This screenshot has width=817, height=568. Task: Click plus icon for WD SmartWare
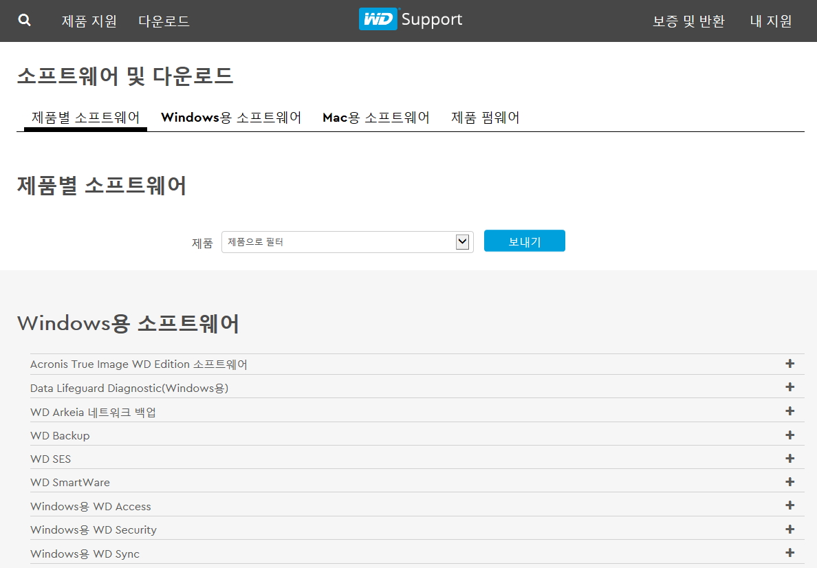pos(789,482)
